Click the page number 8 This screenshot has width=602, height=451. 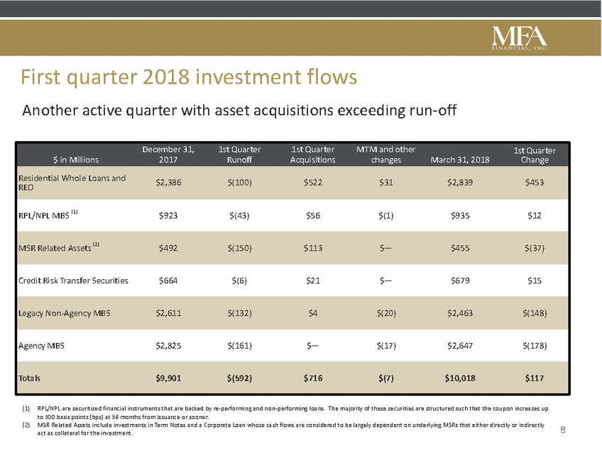(x=563, y=430)
